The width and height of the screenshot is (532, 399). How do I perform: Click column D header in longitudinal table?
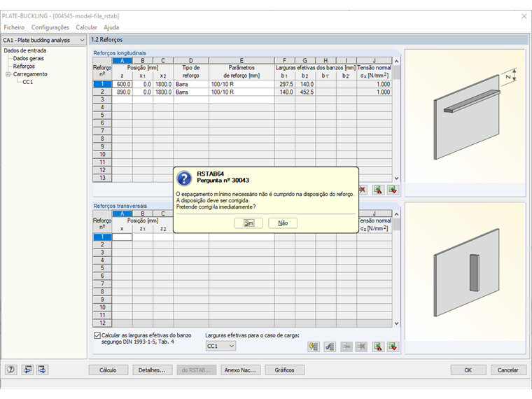click(x=191, y=61)
